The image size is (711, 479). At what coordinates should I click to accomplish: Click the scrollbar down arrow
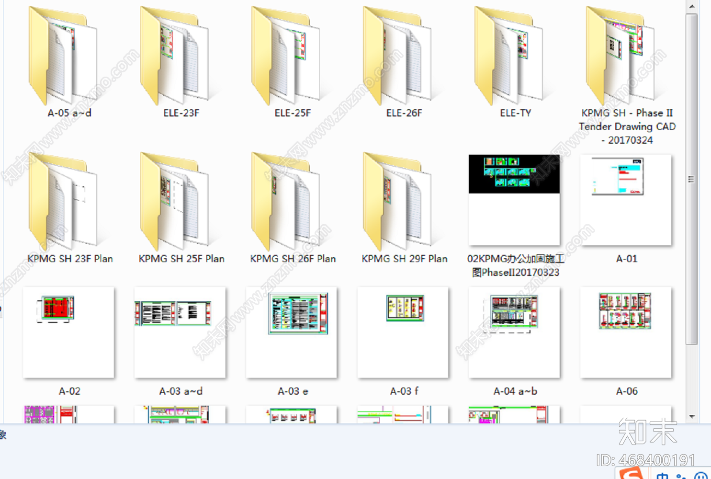692,417
